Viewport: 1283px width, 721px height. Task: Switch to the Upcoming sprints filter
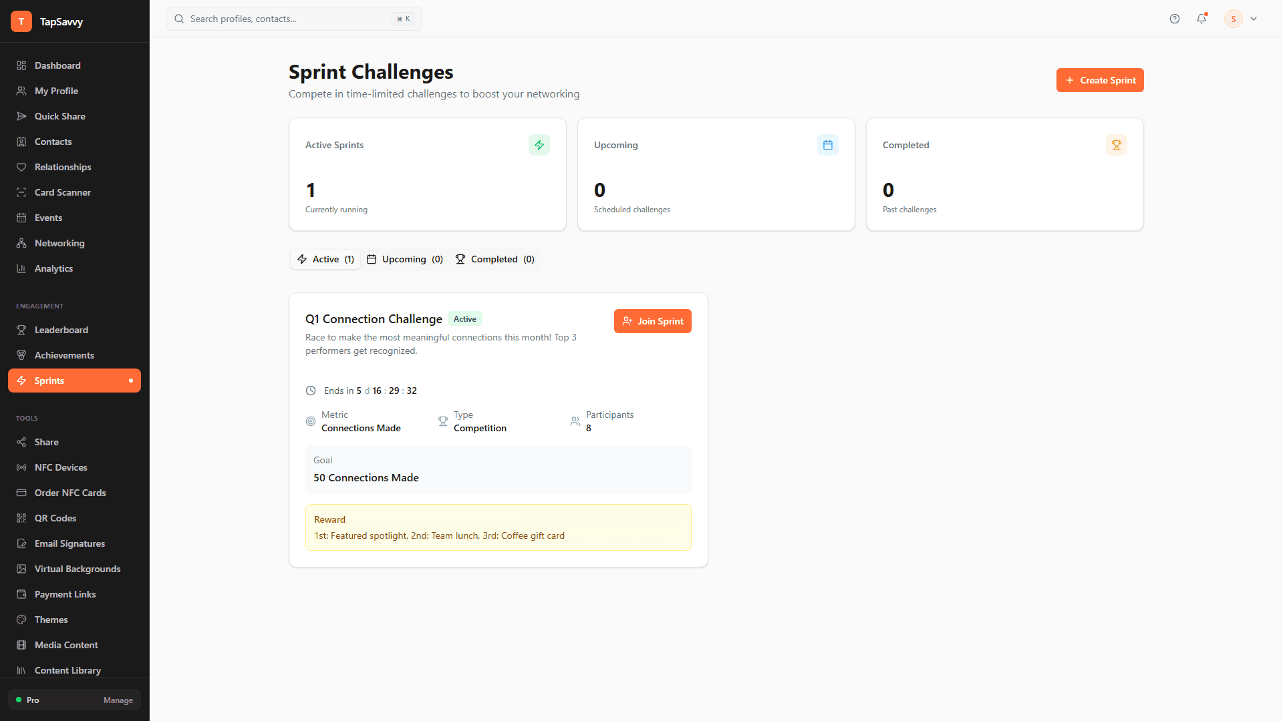(x=404, y=259)
